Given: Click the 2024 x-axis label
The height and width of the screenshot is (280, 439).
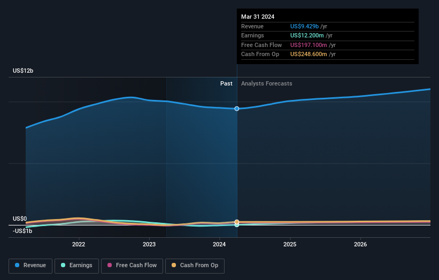Looking at the screenshot, I should tap(219, 244).
